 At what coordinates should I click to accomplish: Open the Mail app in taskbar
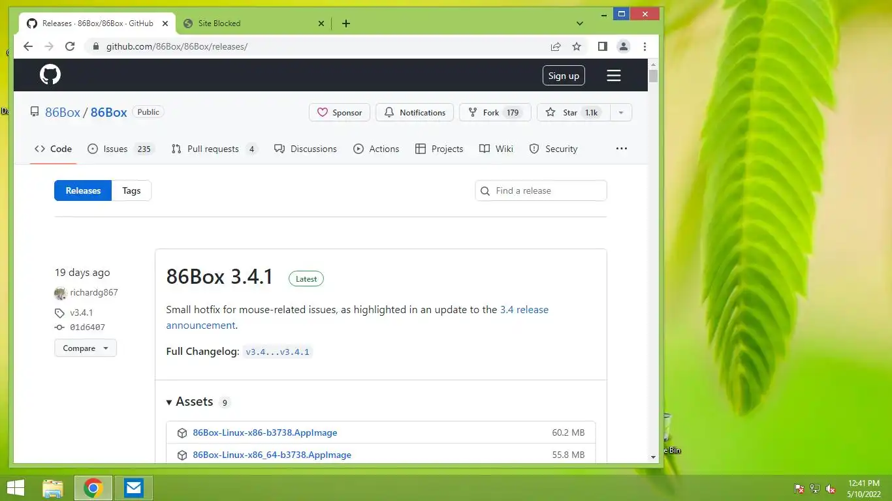pyautogui.click(x=134, y=488)
